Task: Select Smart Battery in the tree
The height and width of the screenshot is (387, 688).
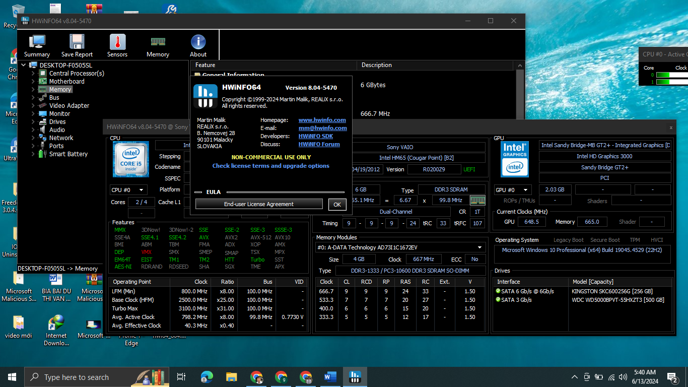Action: [68, 154]
